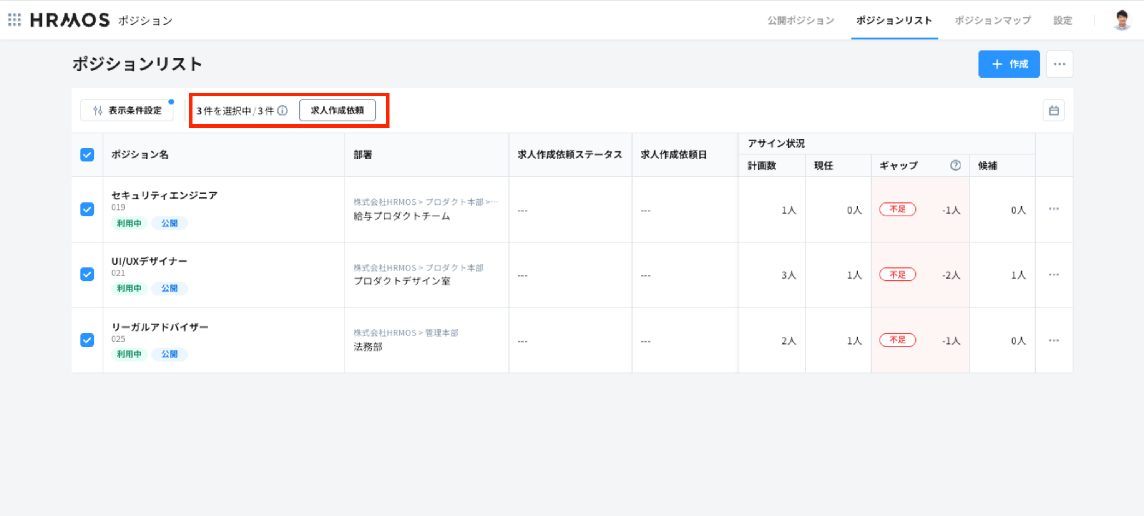Open the app launcher grid icon

tap(14, 20)
